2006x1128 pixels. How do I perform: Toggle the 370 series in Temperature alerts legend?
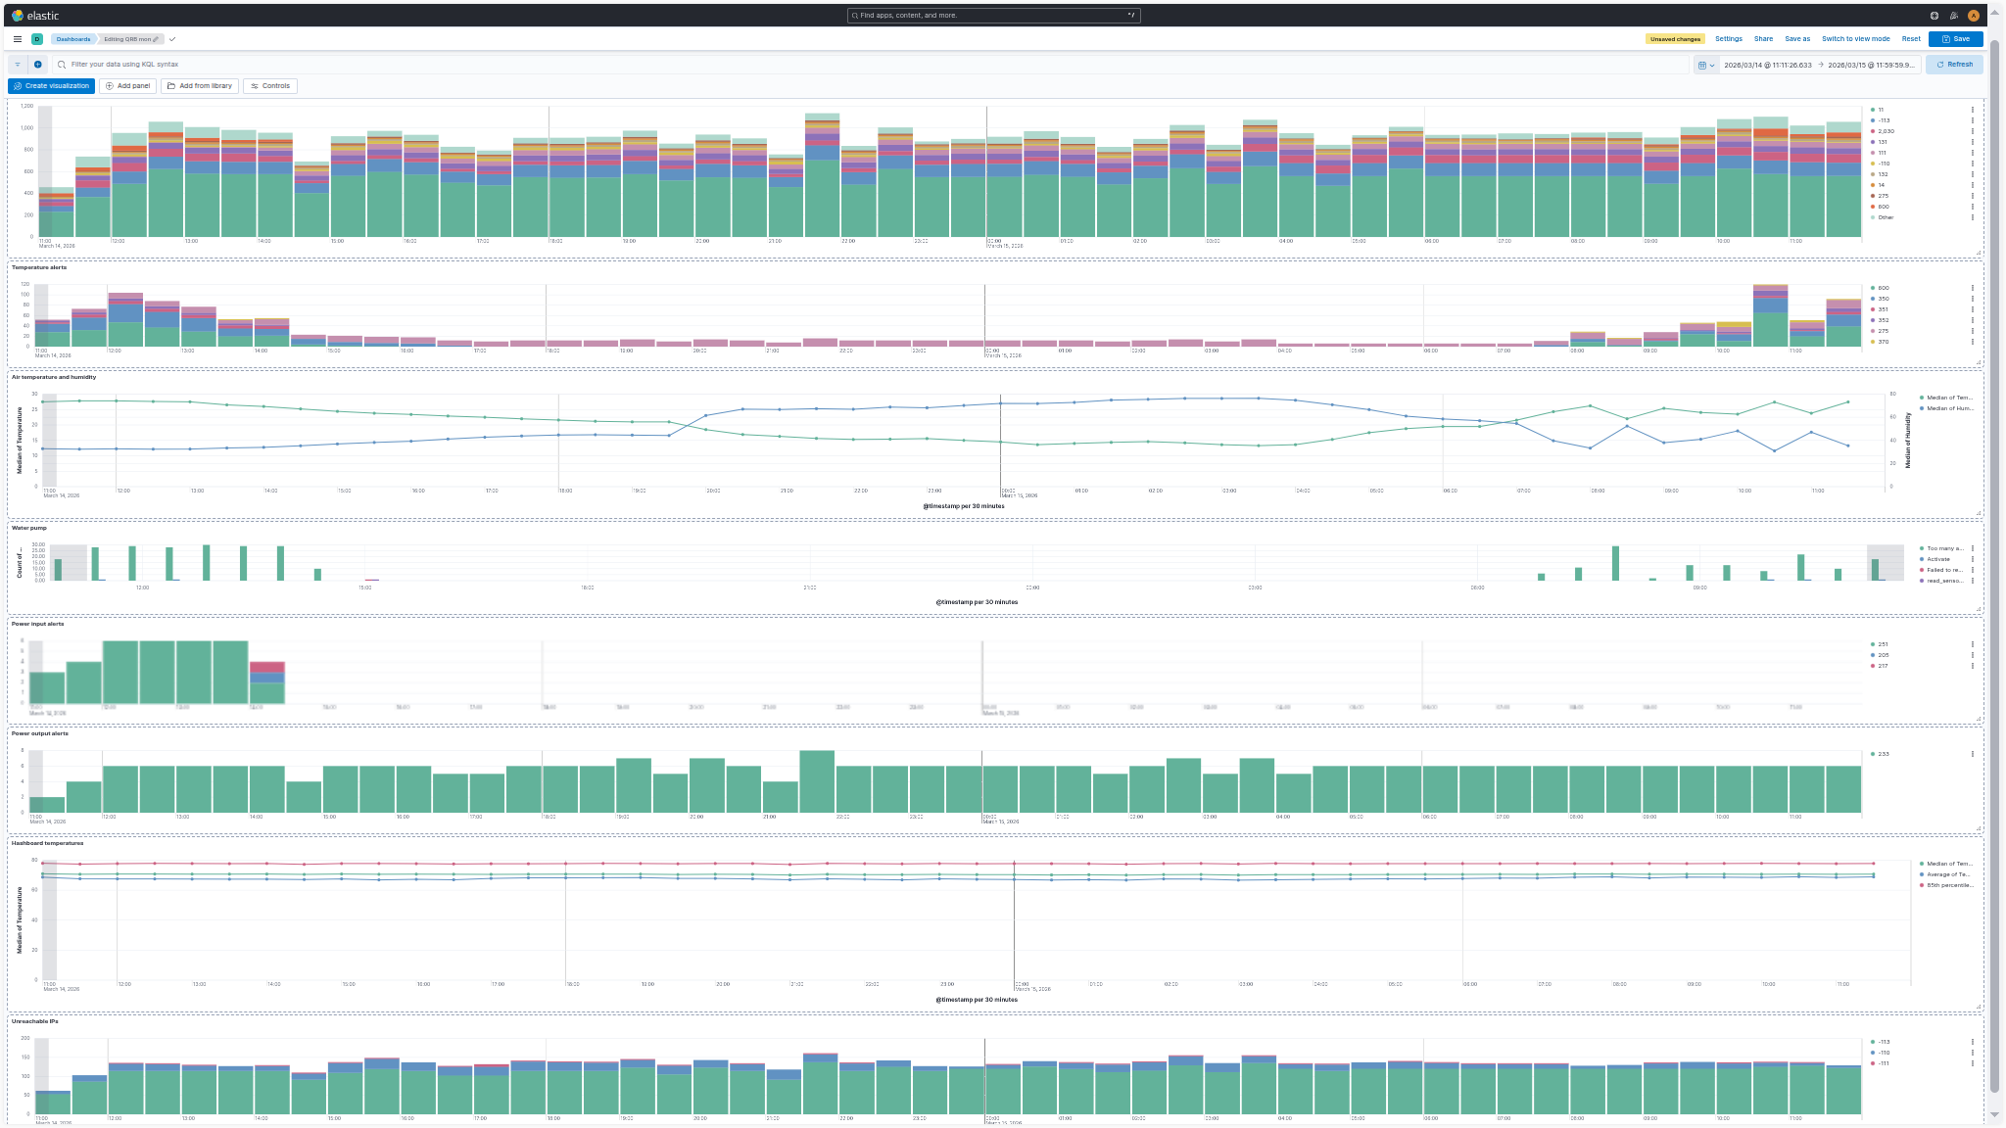(x=1884, y=342)
